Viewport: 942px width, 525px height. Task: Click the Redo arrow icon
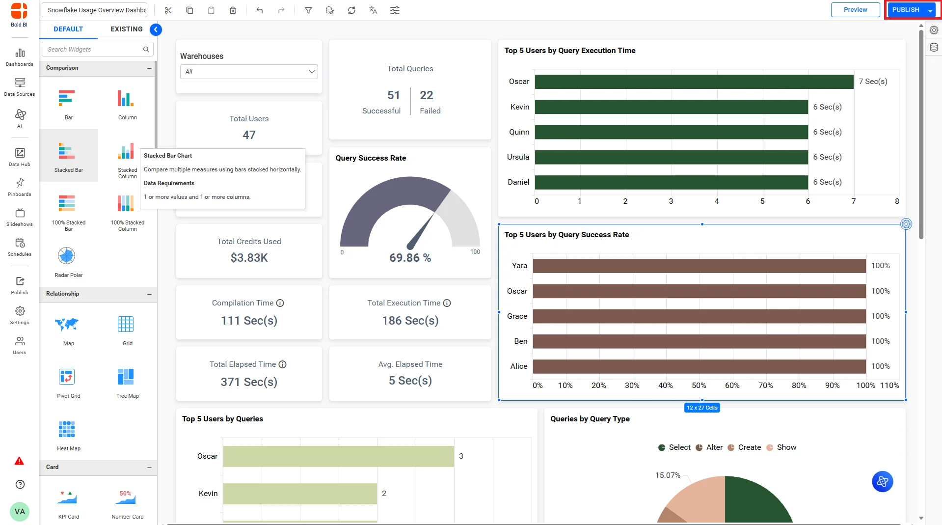281,10
